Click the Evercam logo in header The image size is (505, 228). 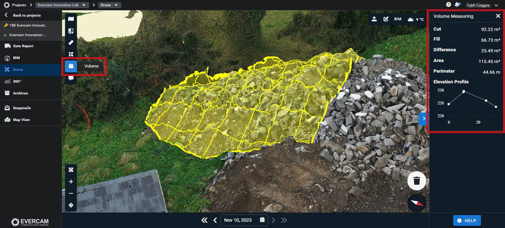coord(7,5)
